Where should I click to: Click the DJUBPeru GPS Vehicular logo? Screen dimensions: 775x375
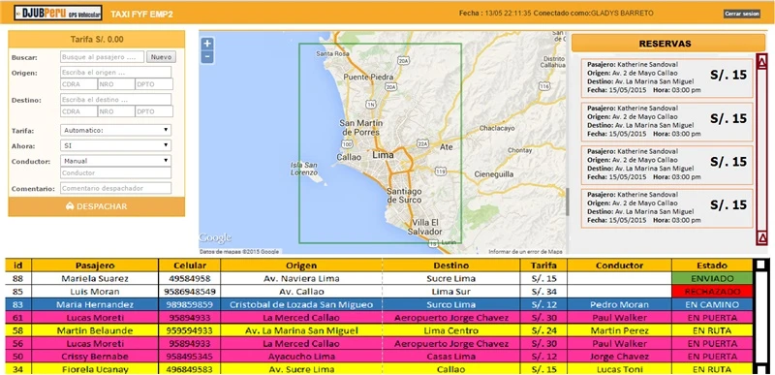(x=58, y=13)
